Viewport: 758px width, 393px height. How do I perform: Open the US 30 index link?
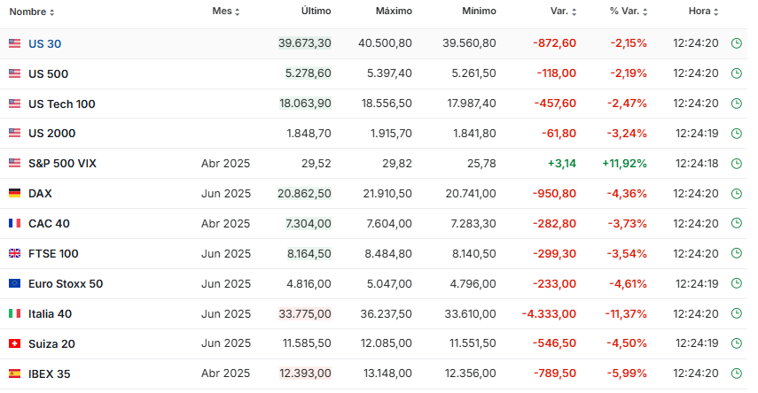coord(44,43)
